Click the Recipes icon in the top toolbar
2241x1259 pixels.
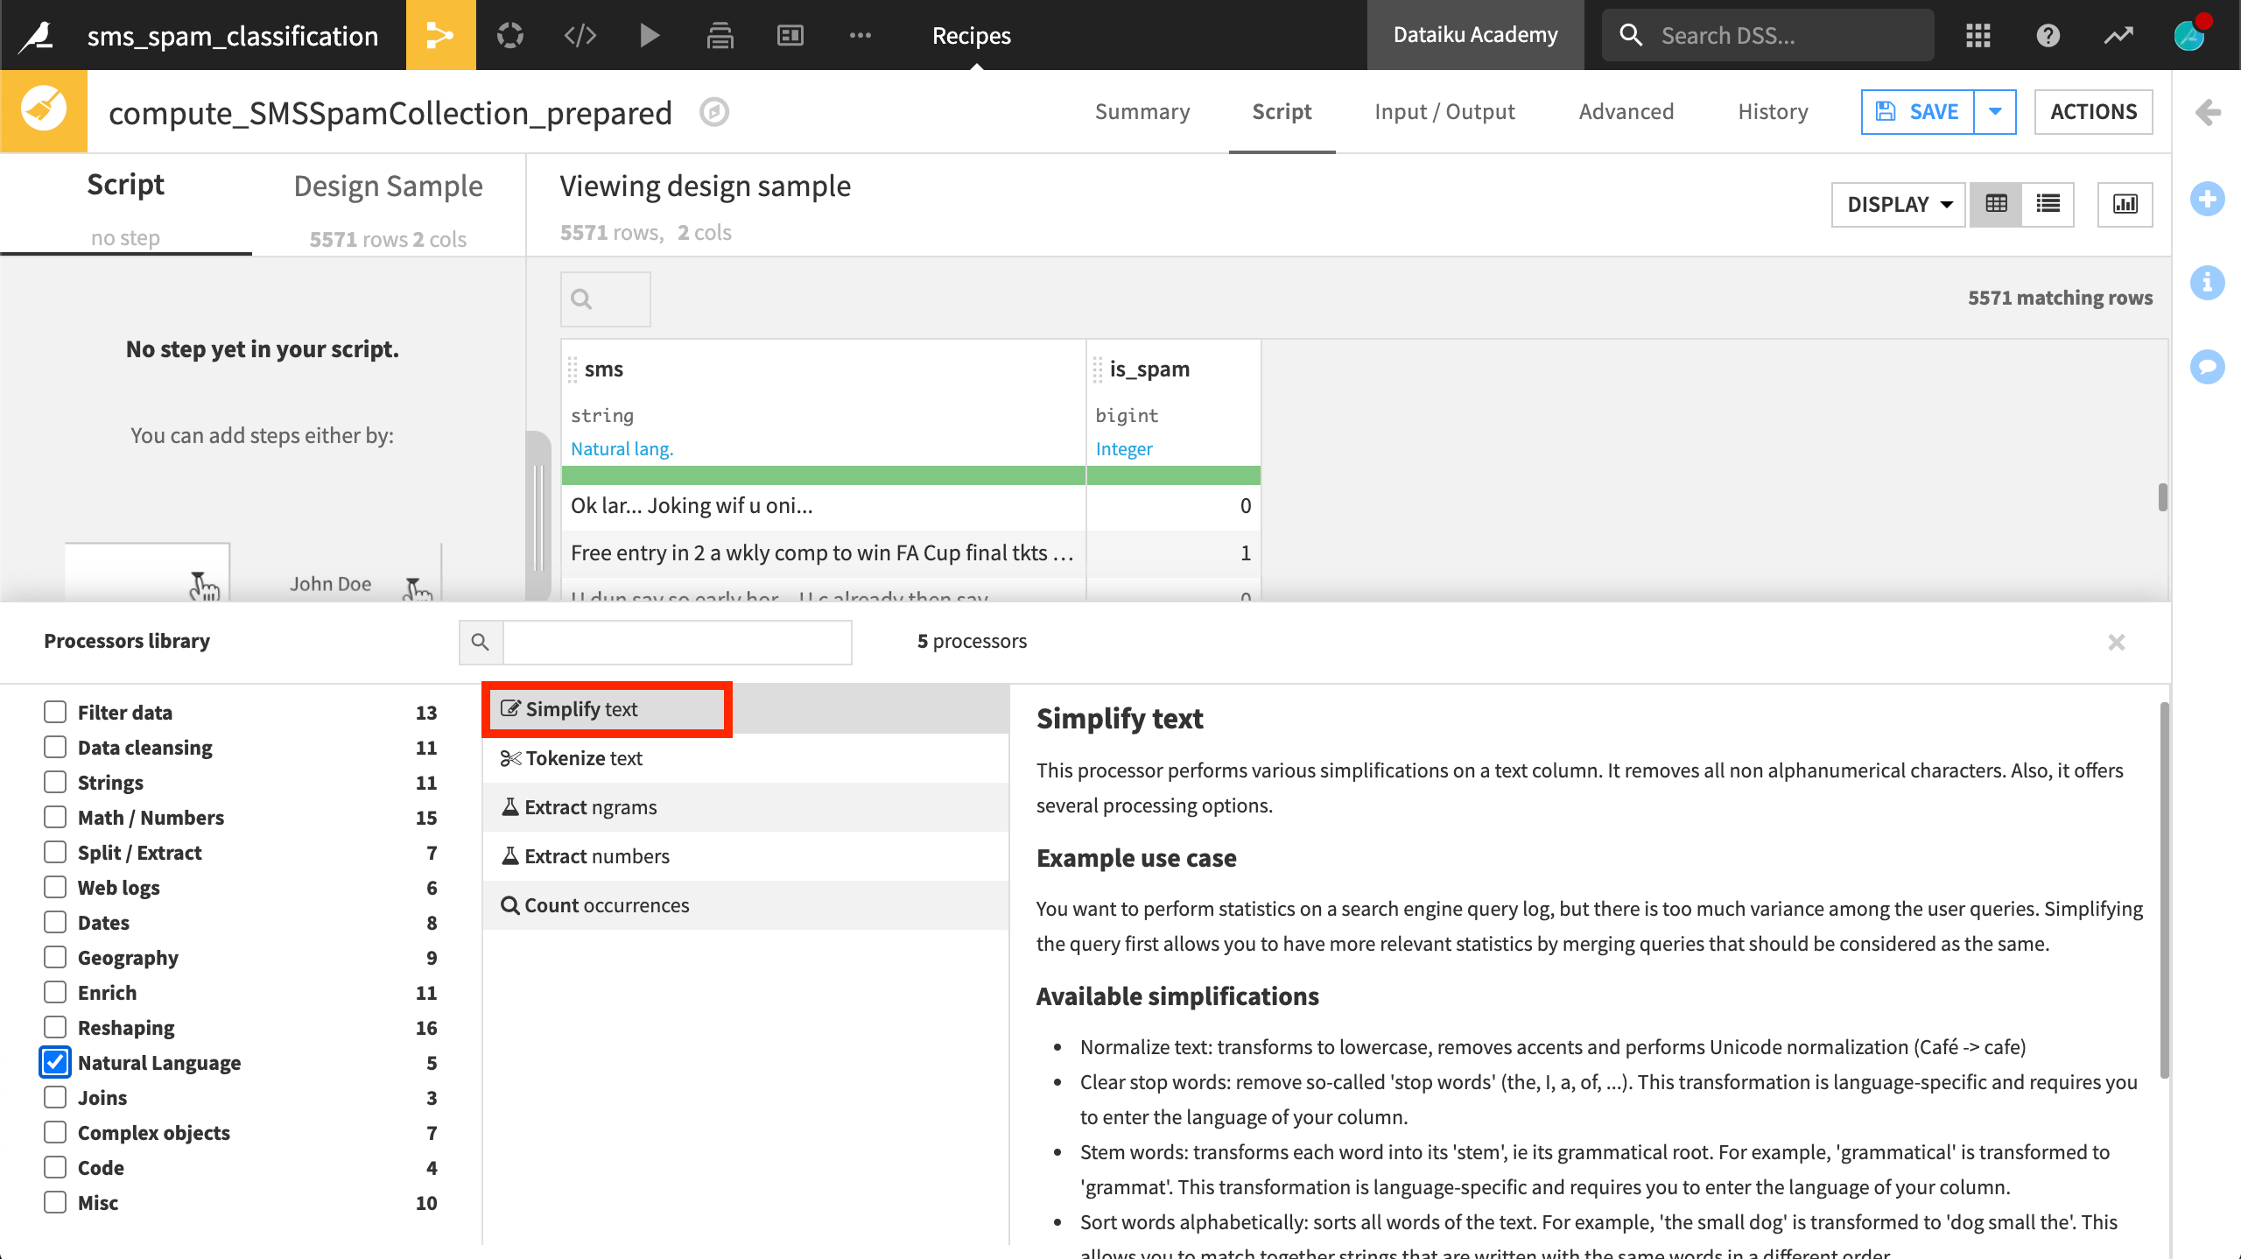tap(971, 34)
